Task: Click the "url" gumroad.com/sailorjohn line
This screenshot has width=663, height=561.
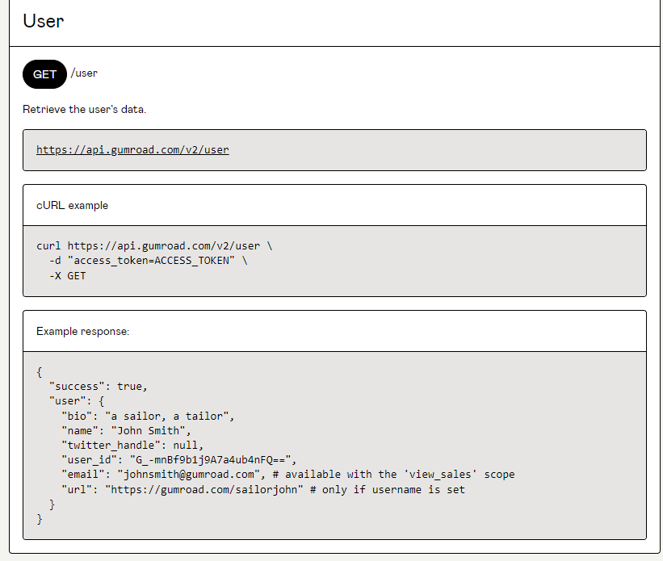Action: click(263, 490)
